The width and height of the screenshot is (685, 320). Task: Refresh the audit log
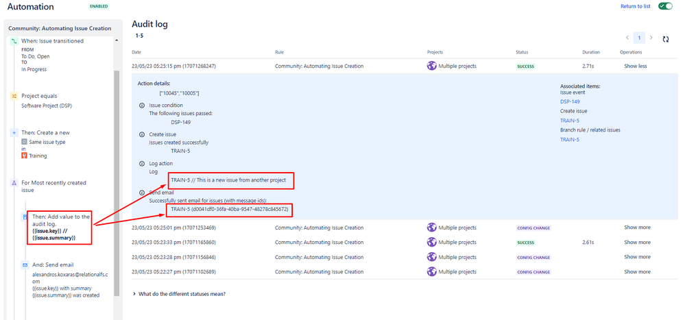tap(666, 39)
